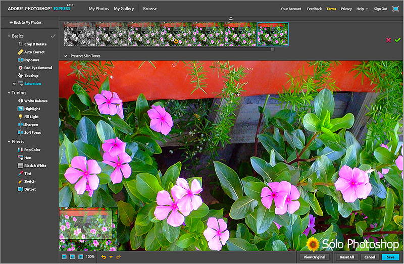Uncheck Preserve Skin Tones
Screen dimensions: 404x264
point(66,56)
